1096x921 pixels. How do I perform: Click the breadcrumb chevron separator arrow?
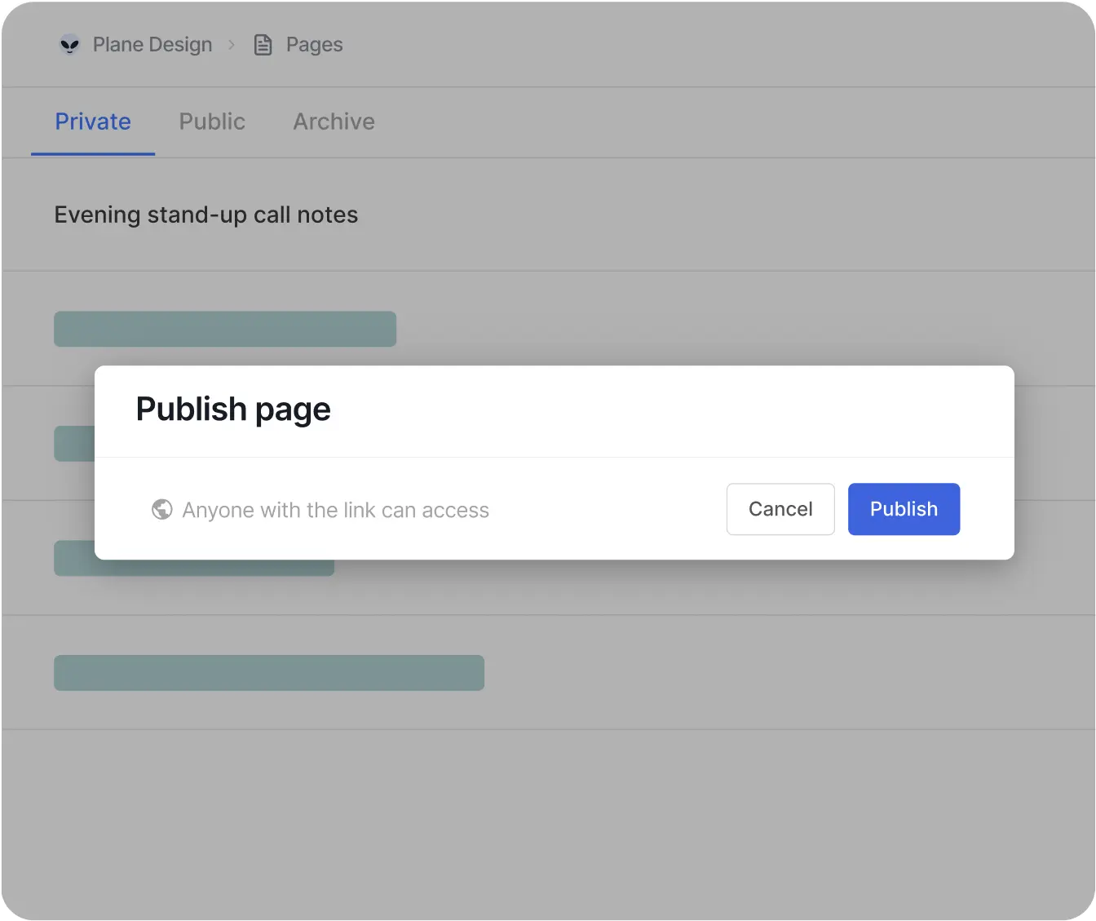(232, 45)
